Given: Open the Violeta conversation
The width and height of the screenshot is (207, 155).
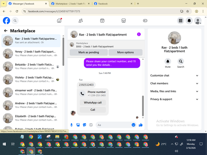Looking at the screenshot, I should point(31,79).
